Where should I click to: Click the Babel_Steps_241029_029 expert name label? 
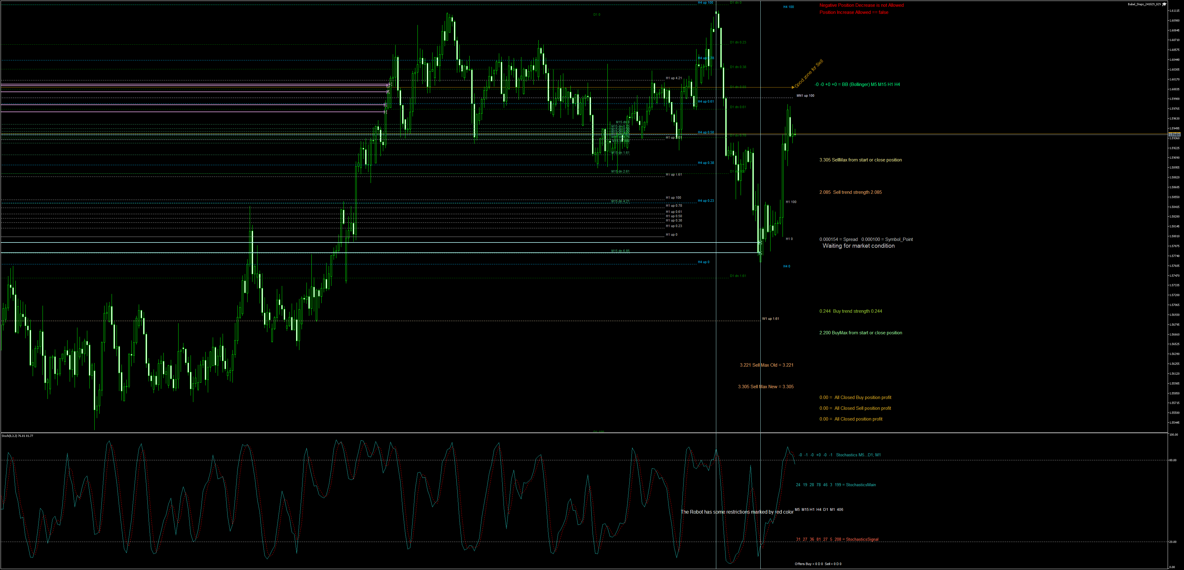click(1144, 4)
